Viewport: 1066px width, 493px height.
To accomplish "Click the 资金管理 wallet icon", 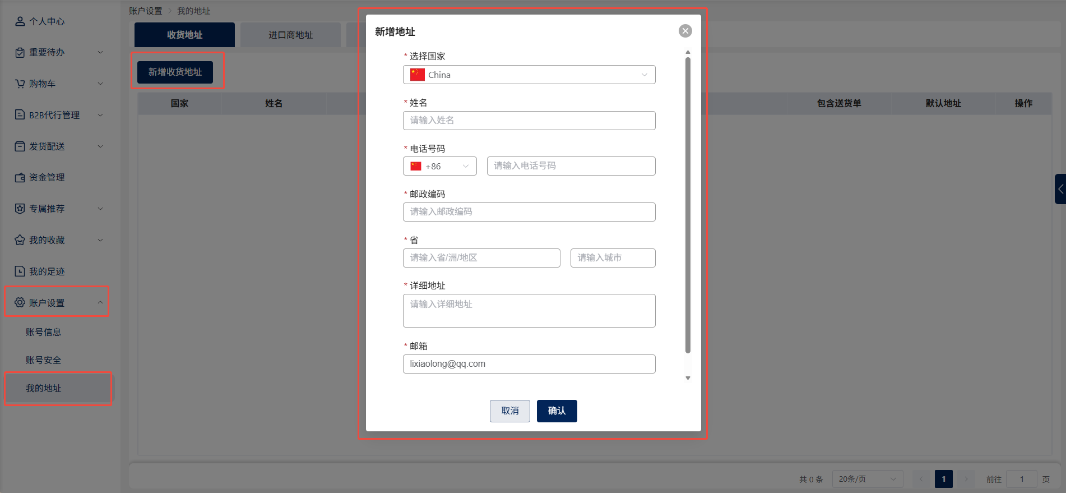I will 20,177.
